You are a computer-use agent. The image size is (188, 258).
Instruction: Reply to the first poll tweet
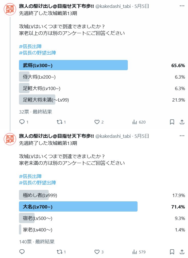pos(22,122)
